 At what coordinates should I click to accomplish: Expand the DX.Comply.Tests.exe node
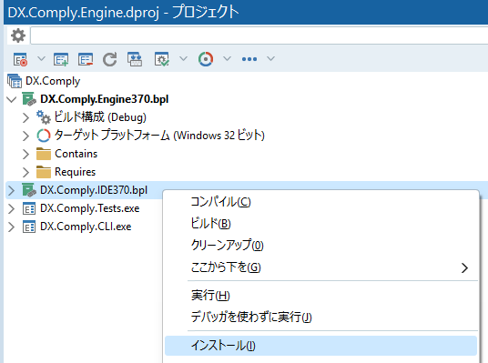[x=12, y=208]
